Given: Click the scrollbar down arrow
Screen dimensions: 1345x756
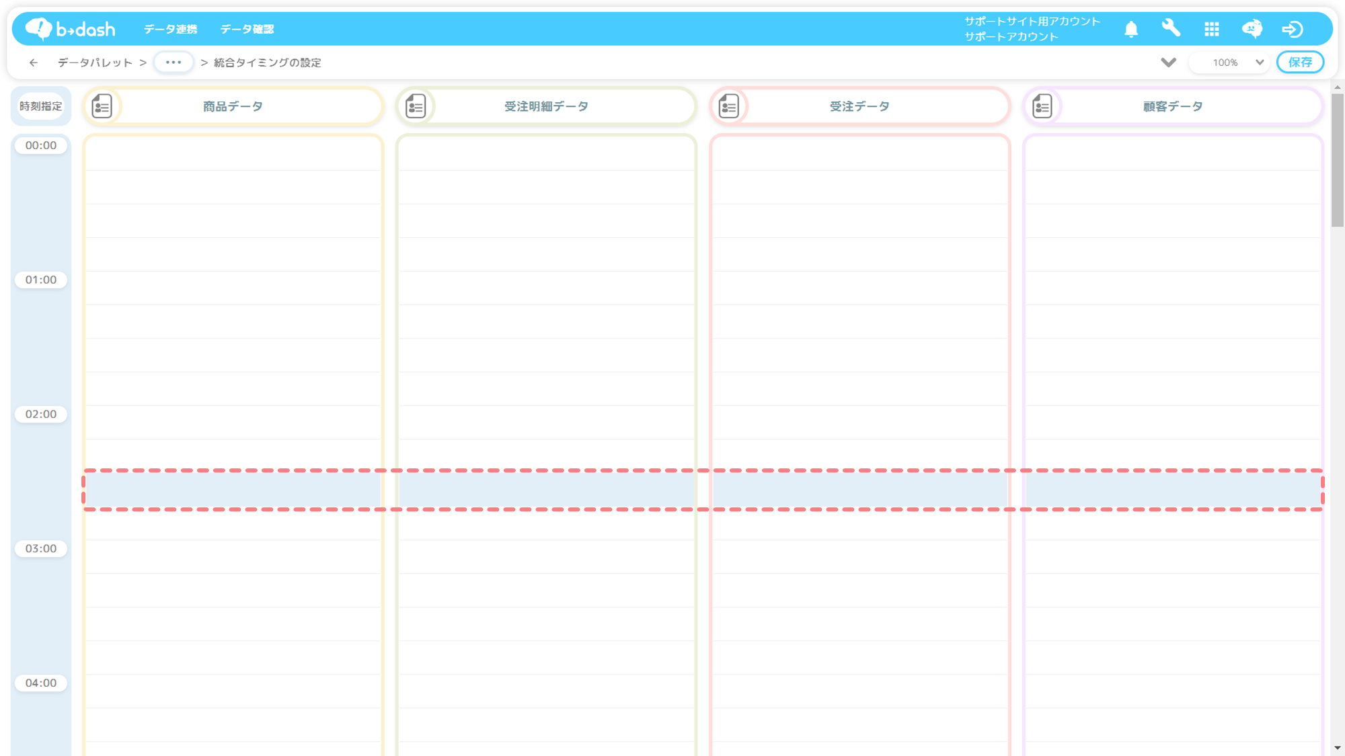Looking at the screenshot, I should 1337,748.
